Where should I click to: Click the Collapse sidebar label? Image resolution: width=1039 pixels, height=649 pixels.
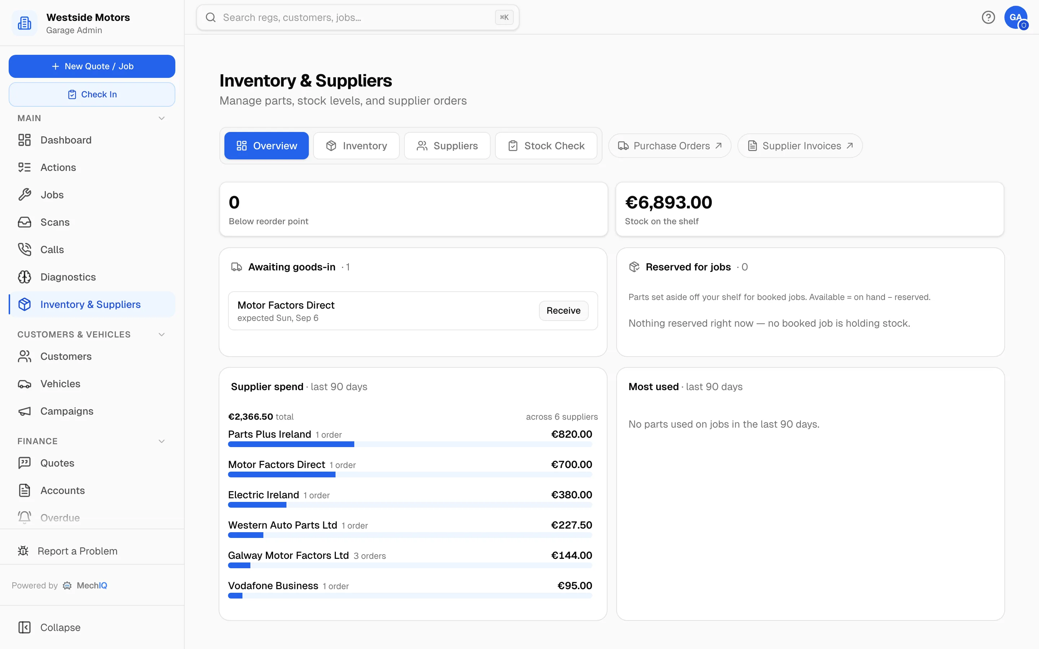click(x=60, y=627)
